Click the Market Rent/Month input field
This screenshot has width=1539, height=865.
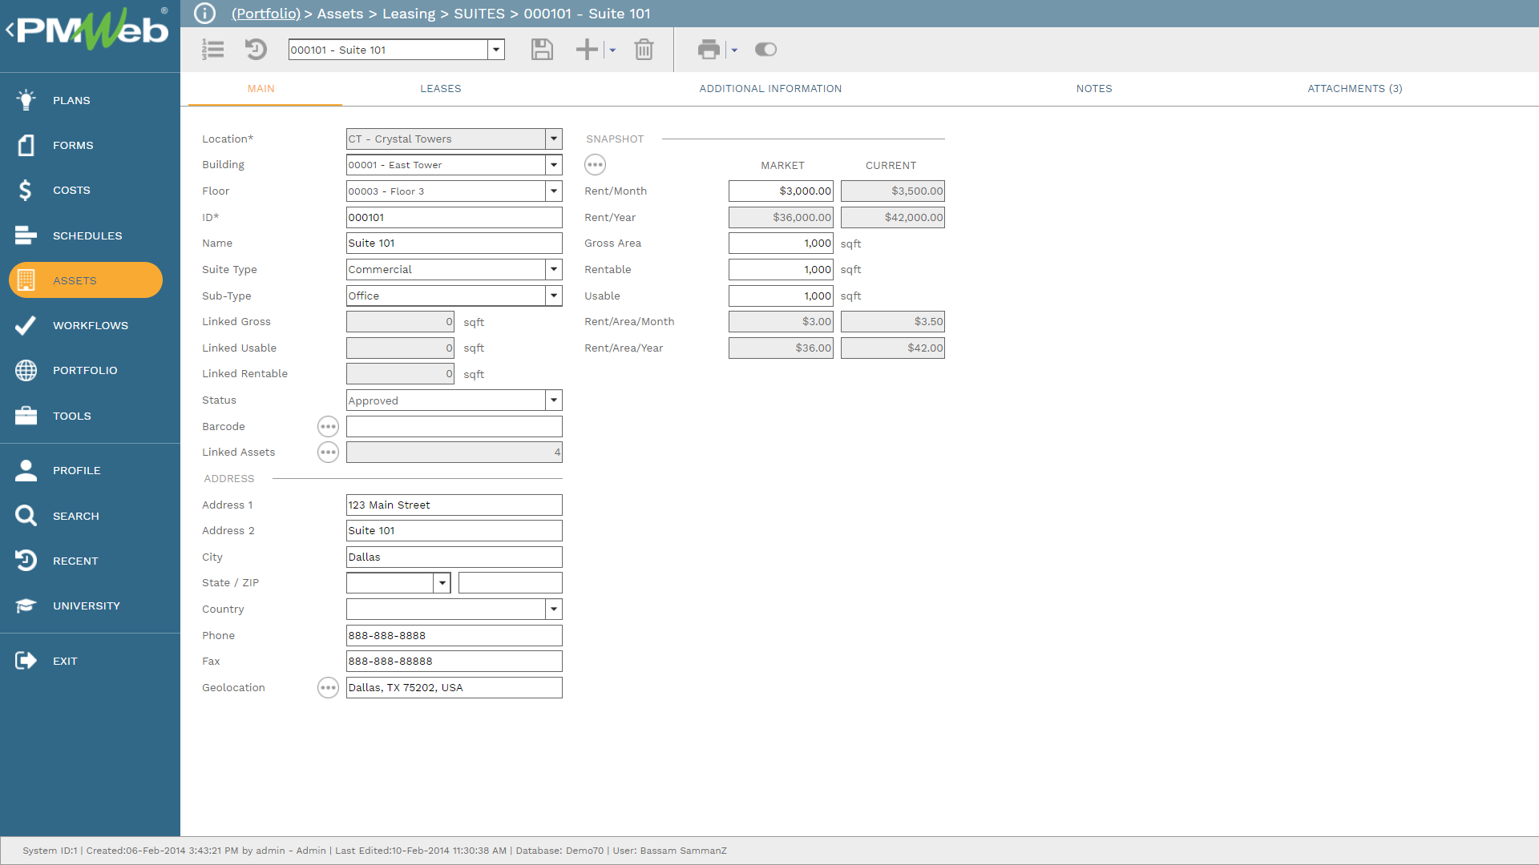tap(781, 191)
